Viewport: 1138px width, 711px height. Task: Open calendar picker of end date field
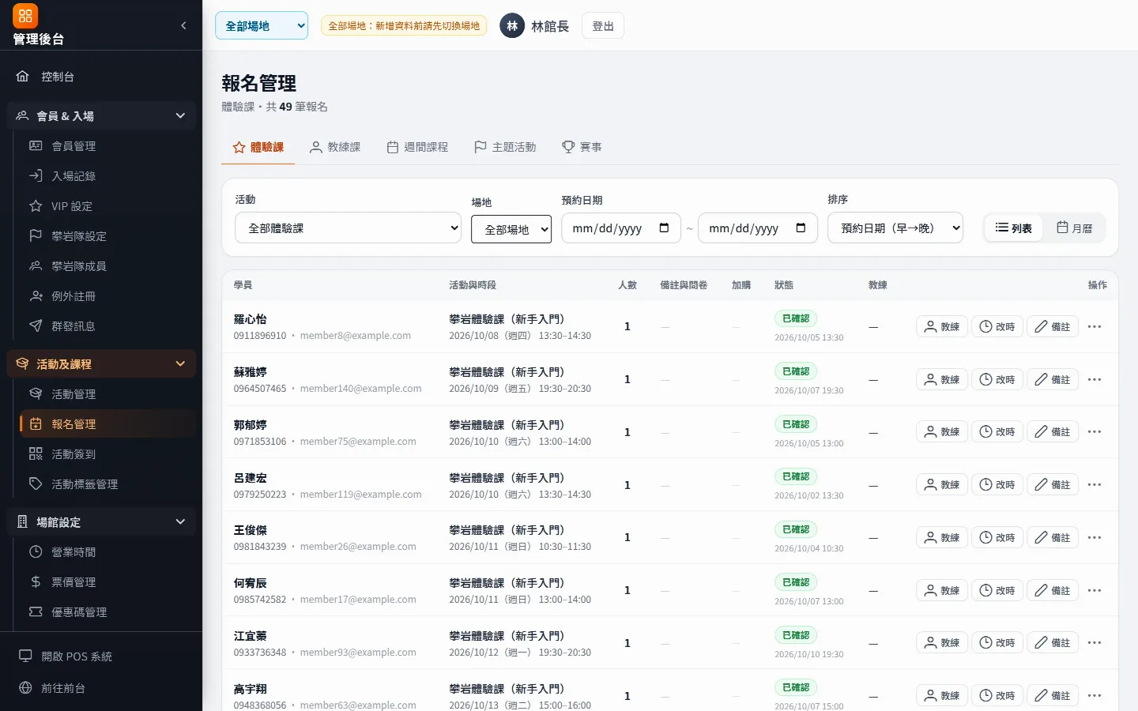pos(801,228)
